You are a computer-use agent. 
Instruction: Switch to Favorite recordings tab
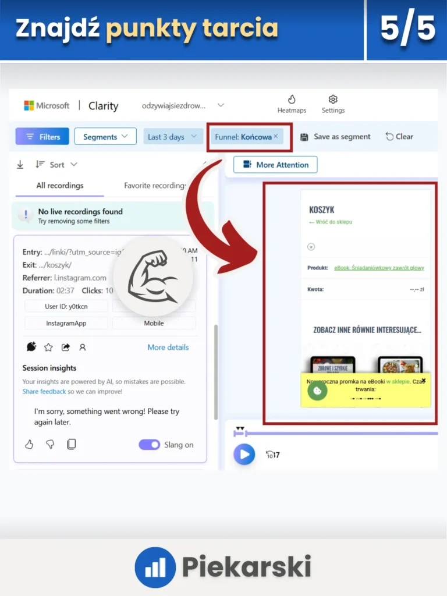coord(155,186)
